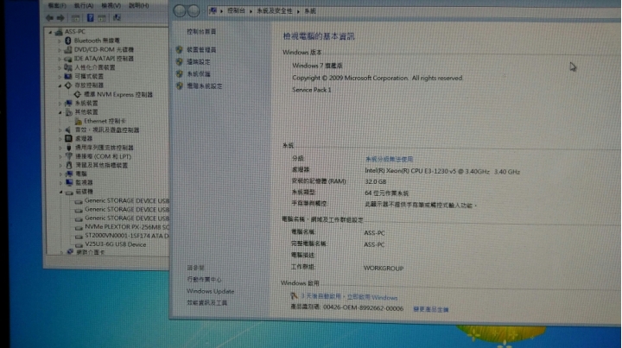Image resolution: width=622 pixels, height=348 pixels.
Task: Open the 控制台首頁 link in the sidebar
Action: [201, 31]
